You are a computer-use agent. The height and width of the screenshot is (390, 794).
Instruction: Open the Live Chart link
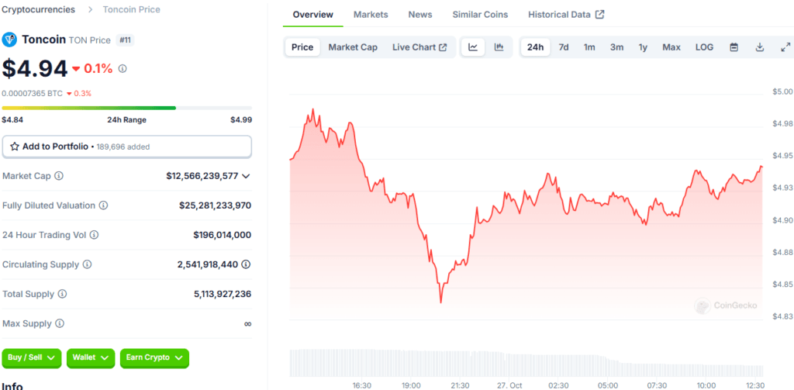(419, 47)
